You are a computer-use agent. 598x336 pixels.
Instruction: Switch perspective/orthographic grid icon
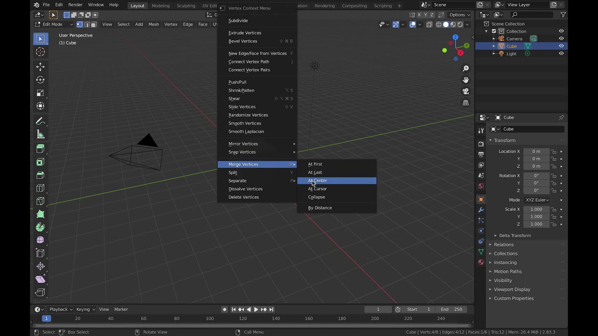(466, 103)
